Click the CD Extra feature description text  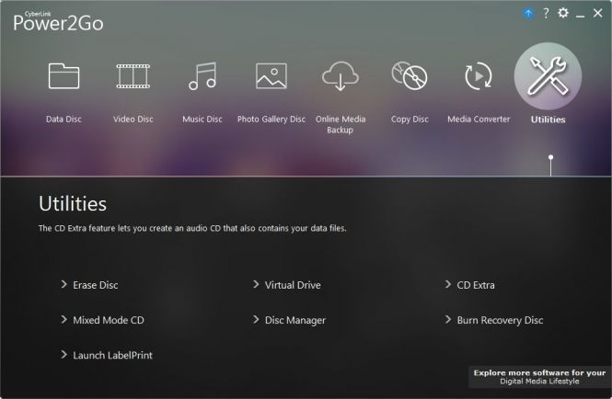tap(192, 228)
